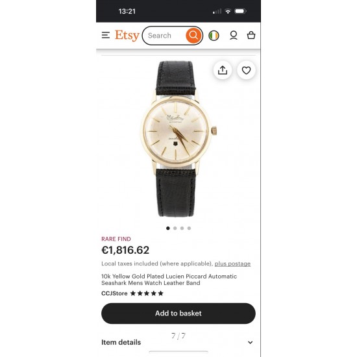
Task: Open the account profile icon
Action: coord(234,36)
